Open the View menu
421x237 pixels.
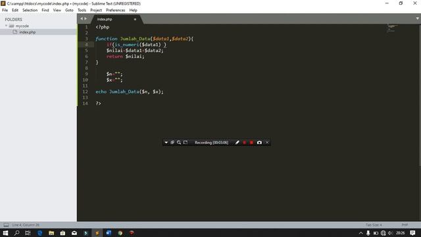[x=57, y=11]
